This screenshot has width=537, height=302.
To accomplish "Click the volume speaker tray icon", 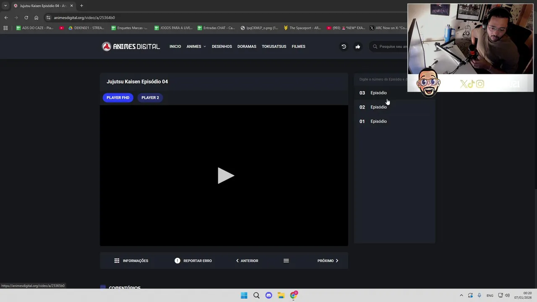I will [x=507, y=295].
